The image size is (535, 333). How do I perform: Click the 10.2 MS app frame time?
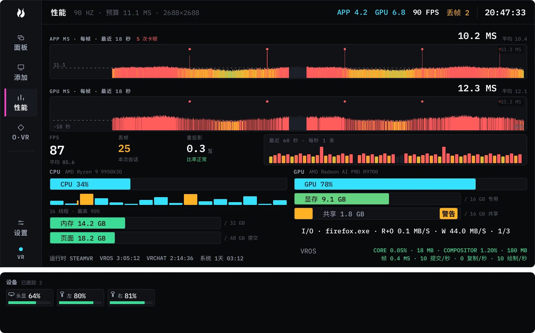(x=477, y=36)
